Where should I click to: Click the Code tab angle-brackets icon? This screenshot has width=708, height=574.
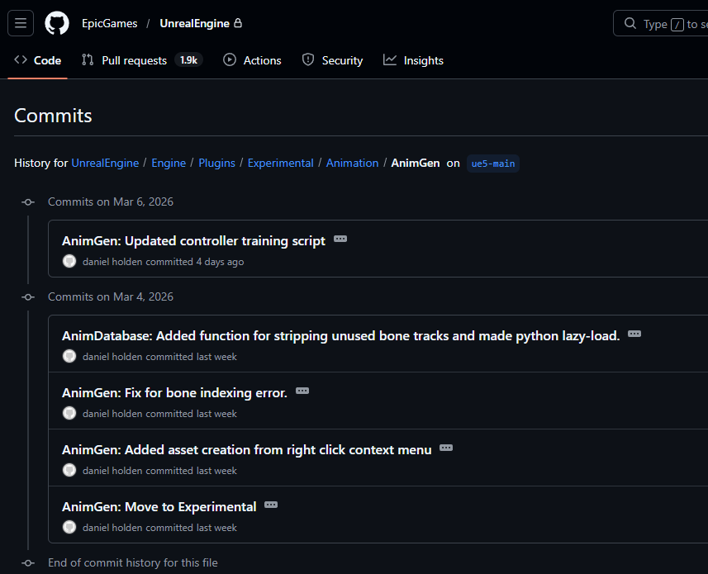(x=21, y=59)
